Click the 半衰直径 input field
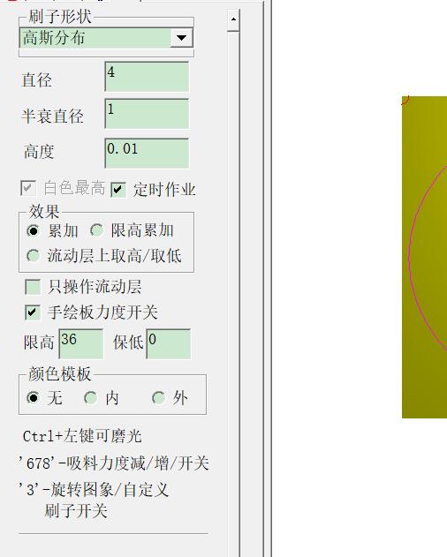Viewport: 447px width, 557px height. (147, 114)
